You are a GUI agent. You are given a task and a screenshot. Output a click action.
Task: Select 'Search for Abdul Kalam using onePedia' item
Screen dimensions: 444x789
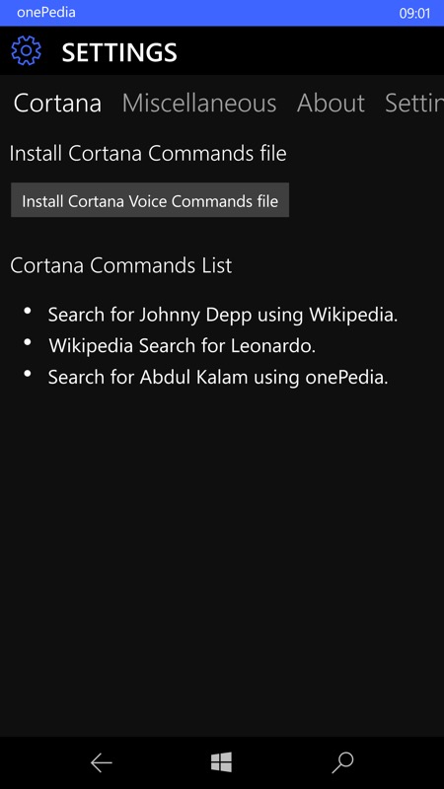(218, 378)
